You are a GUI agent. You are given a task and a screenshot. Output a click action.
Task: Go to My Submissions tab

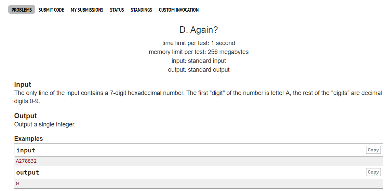pyautogui.click(x=87, y=10)
